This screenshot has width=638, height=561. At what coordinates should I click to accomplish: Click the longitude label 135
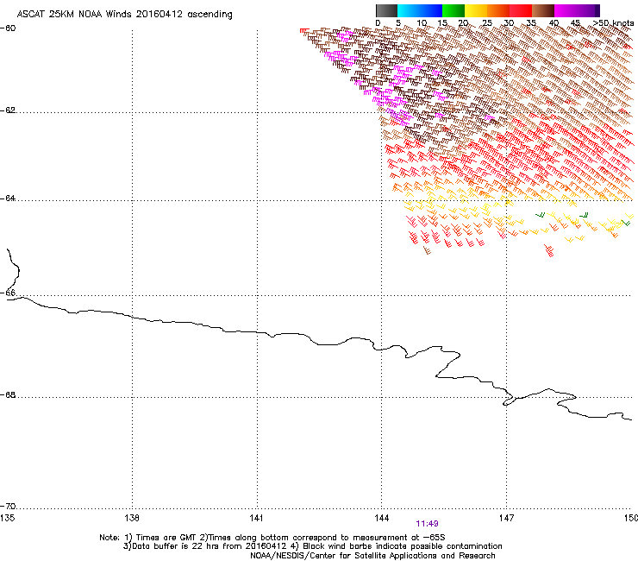(x=7, y=518)
